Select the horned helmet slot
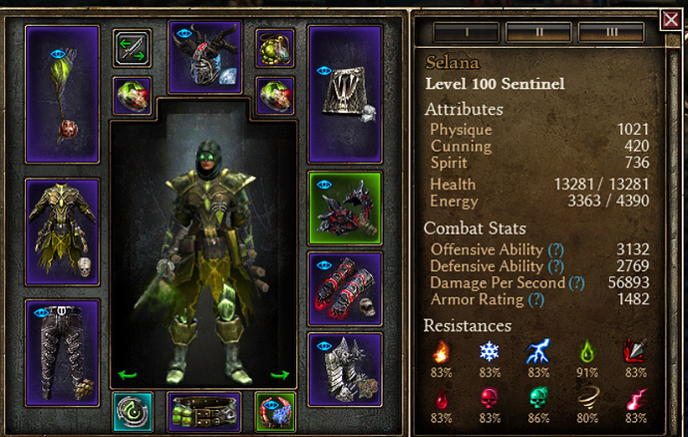Screen dimensions: 688x437 coord(205,57)
